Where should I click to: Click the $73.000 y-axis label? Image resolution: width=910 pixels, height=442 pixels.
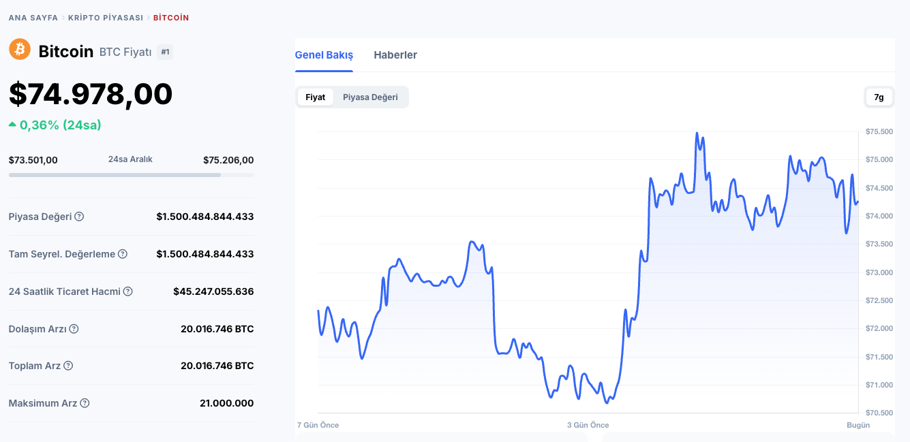pyautogui.click(x=879, y=272)
